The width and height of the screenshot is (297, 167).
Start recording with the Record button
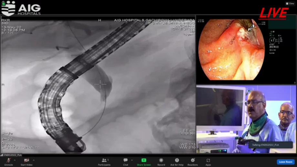161,161
